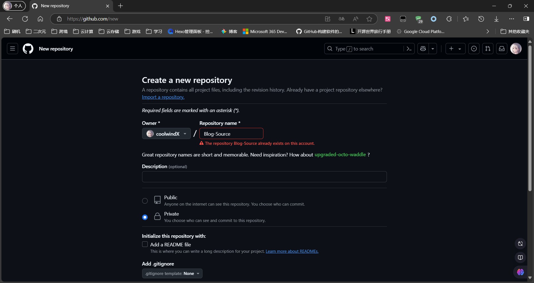Toggle the browser sidebar icon
The width and height of the screenshot is (534, 283).
(526, 19)
